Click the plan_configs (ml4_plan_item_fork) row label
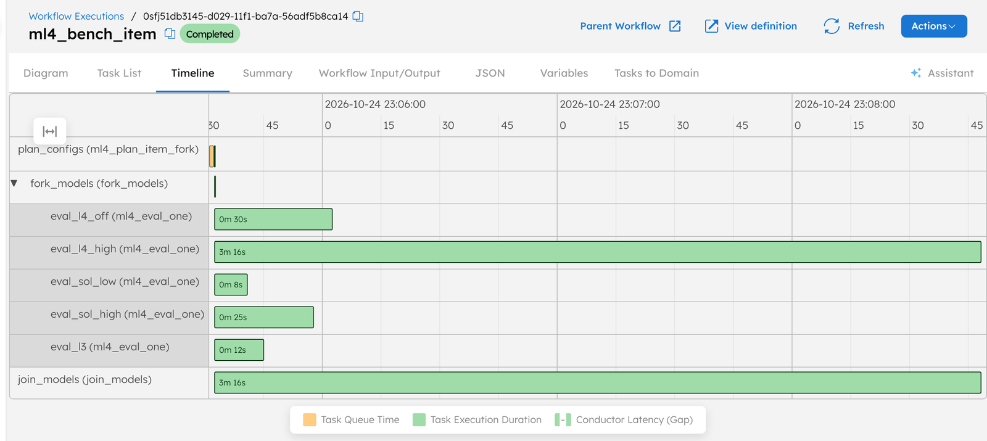 tap(108, 149)
